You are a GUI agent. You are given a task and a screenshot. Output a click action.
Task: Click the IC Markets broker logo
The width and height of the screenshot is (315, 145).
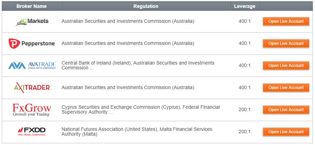tap(32, 21)
